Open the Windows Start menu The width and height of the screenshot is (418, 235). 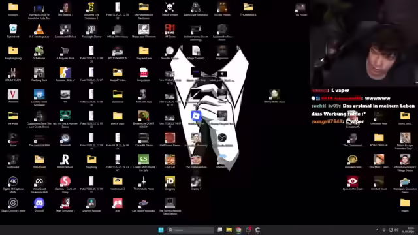click(161, 230)
